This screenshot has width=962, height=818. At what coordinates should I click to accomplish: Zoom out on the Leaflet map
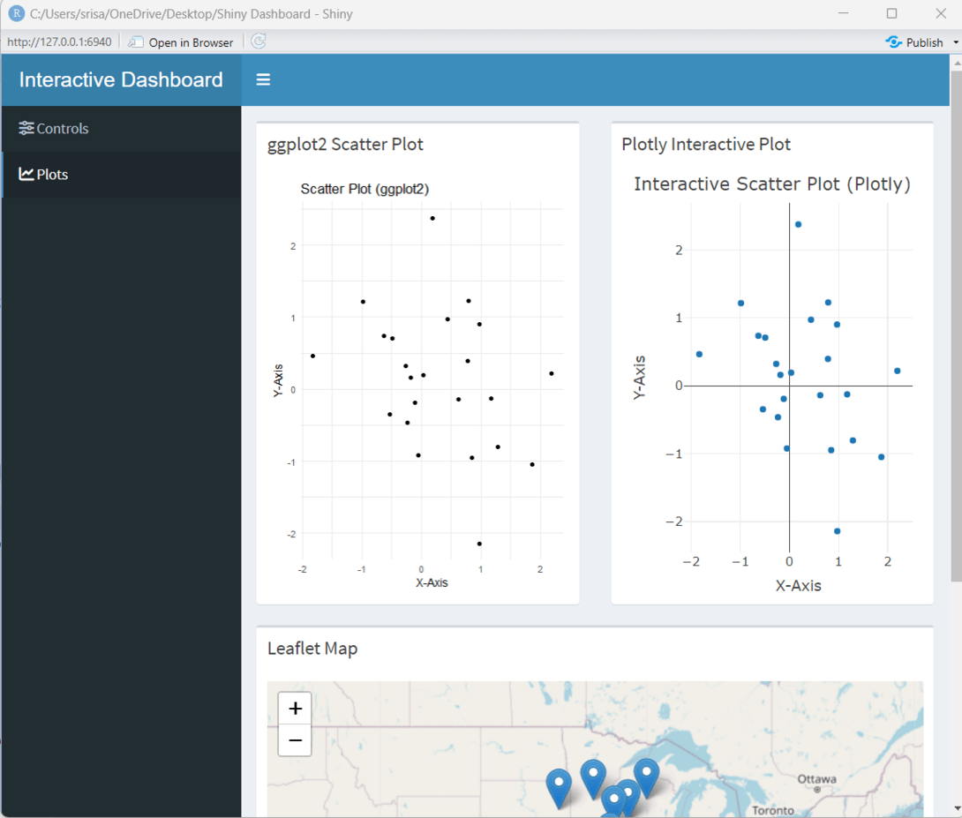[295, 740]
